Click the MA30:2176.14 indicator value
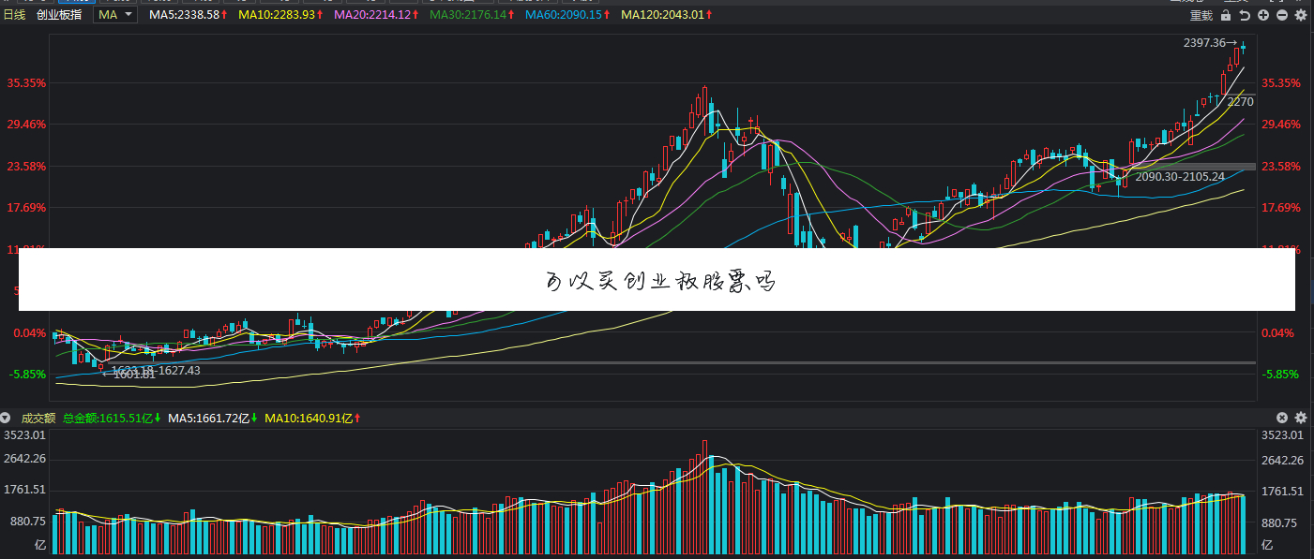 pos(469,15)
